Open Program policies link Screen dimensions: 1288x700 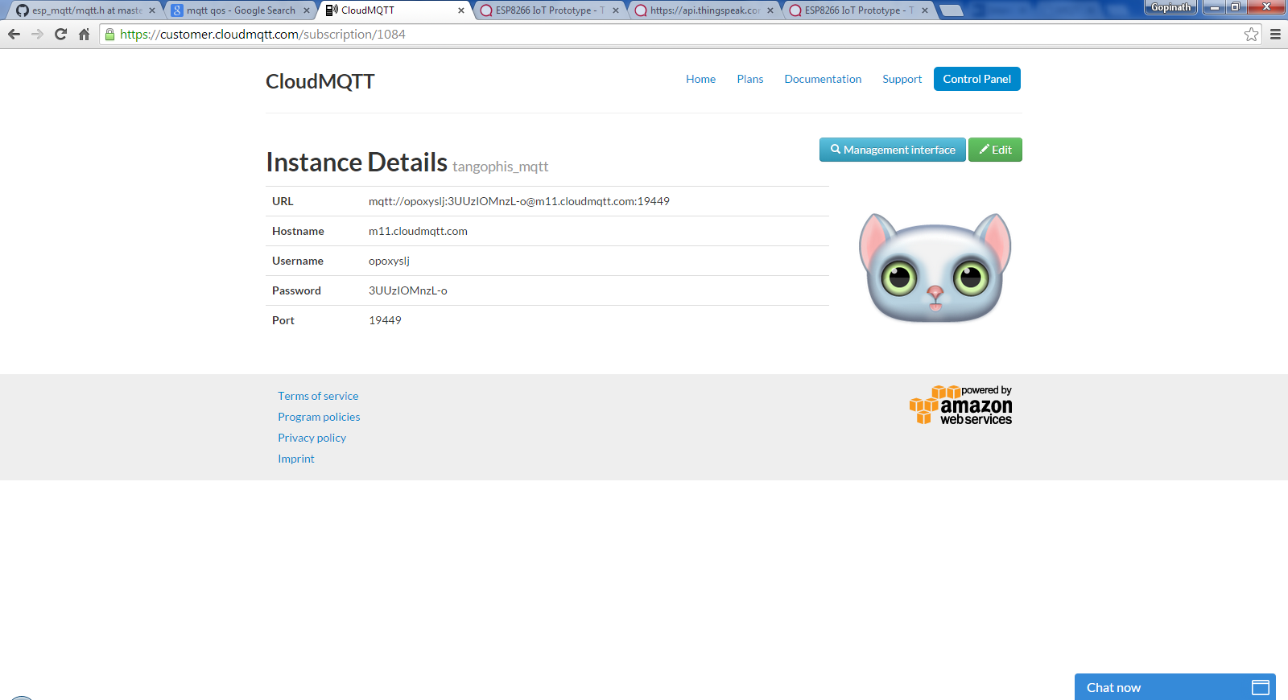pos(319,417)
